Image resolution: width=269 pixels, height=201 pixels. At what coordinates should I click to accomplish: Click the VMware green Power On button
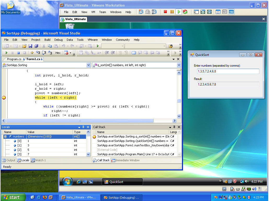[x=179, y=12]
